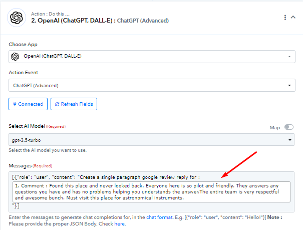This screenshot has width=303, height=230.
Task: Click the plug icon on Connected button
Action: (15, 104)
